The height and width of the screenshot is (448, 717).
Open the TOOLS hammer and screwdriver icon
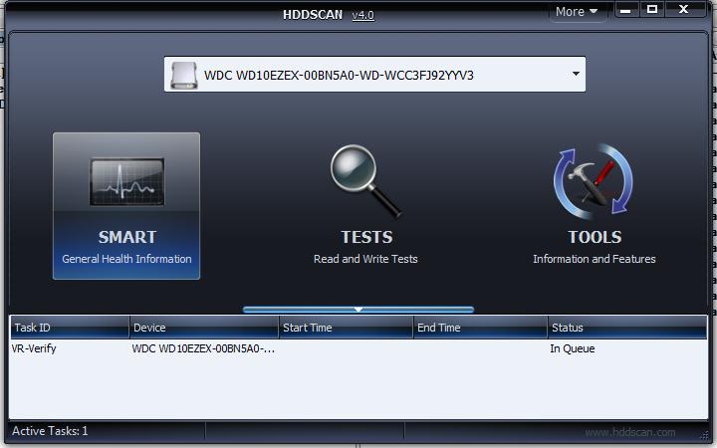pyautogui.click(x=594, y=182)
